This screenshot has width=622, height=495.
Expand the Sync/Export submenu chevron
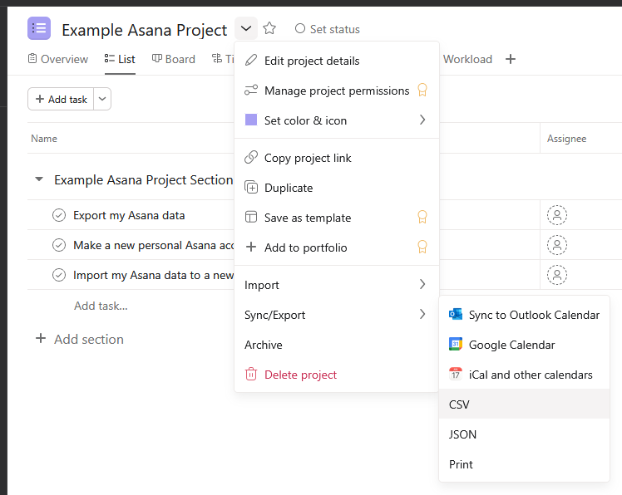(x=422, y=314)
